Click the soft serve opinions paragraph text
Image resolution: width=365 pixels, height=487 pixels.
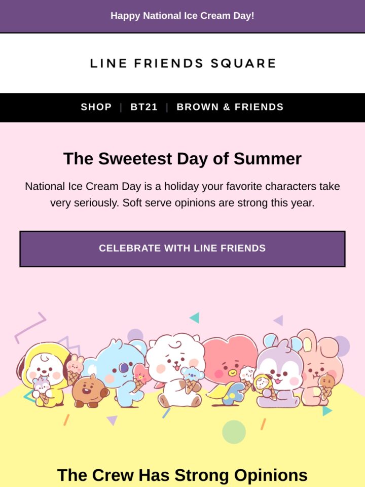182,194
